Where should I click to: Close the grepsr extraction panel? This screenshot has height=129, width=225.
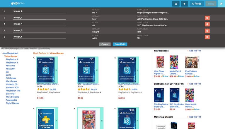pyautogui.click(x=221, y=4)
